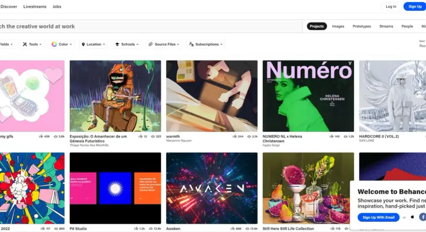Click the thumbs-up icon on Awaken
The height and width of the screenshot is (232, 426).
coord(232,229)
